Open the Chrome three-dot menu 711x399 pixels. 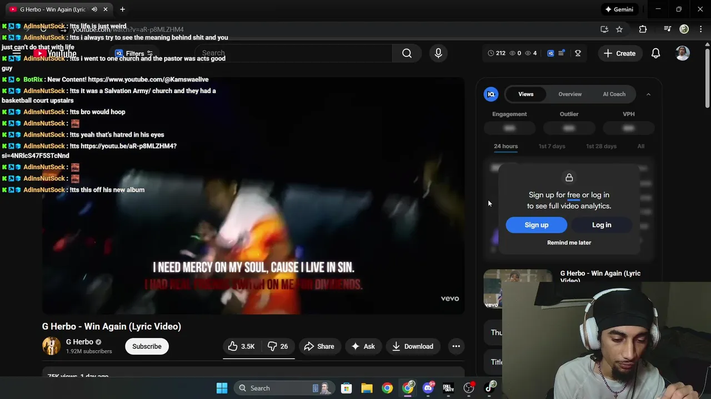pyautogui.click(x=700, y=29)
